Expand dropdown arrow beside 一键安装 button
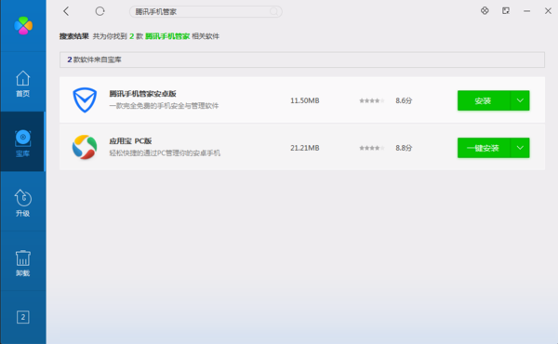 [520, 148]
